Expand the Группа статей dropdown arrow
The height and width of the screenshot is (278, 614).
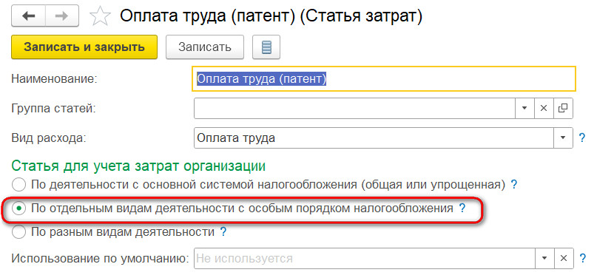click(x=524, y=109)
